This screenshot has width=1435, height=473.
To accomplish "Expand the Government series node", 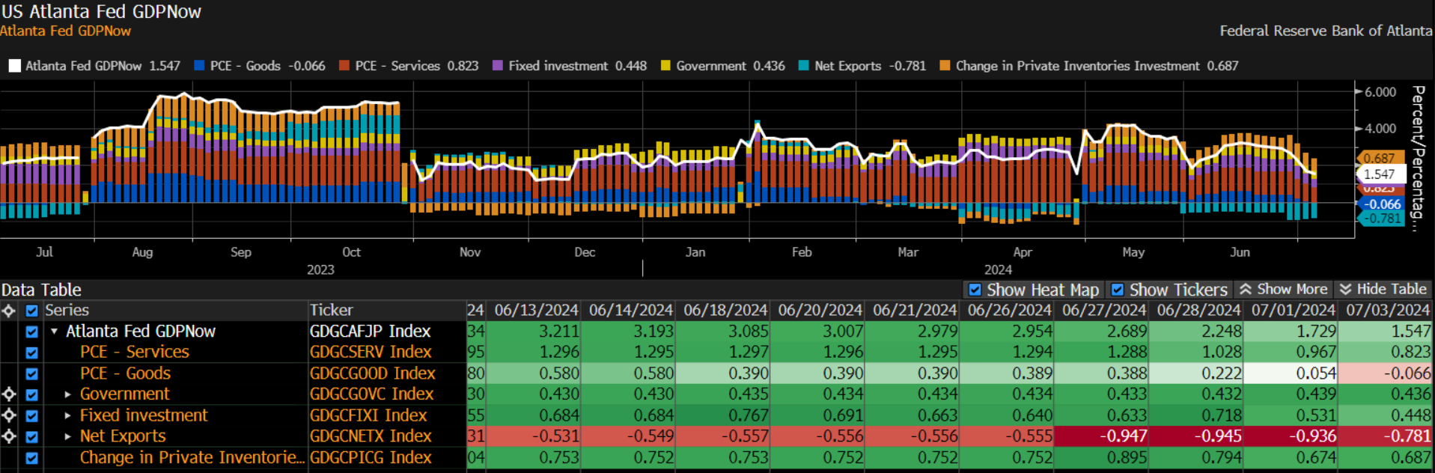I will tap(67, 394).
